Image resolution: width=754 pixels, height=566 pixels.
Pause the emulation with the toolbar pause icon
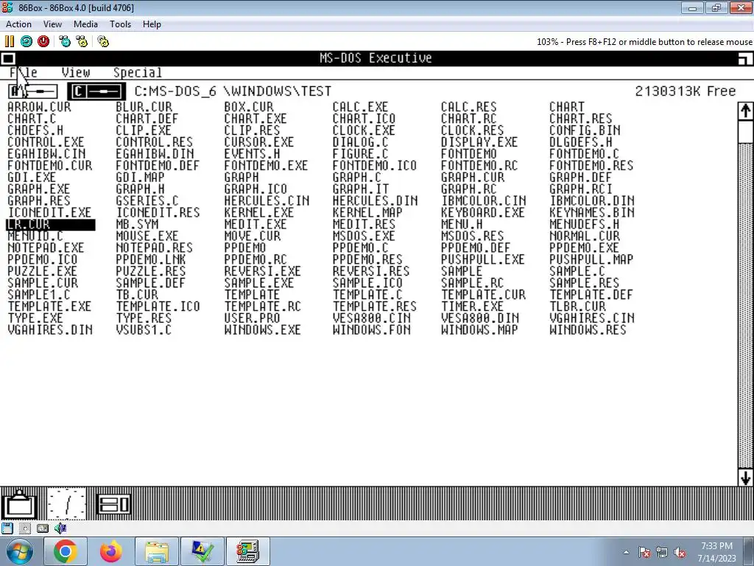[x=9, y=41]
